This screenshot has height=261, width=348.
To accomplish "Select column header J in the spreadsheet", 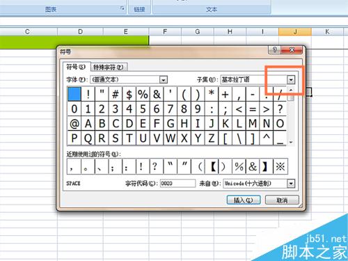I will [295, 31].
